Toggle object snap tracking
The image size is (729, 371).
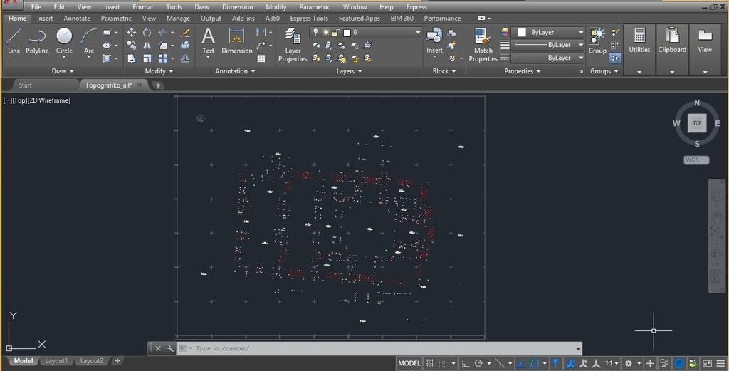[x=521, y=364]
